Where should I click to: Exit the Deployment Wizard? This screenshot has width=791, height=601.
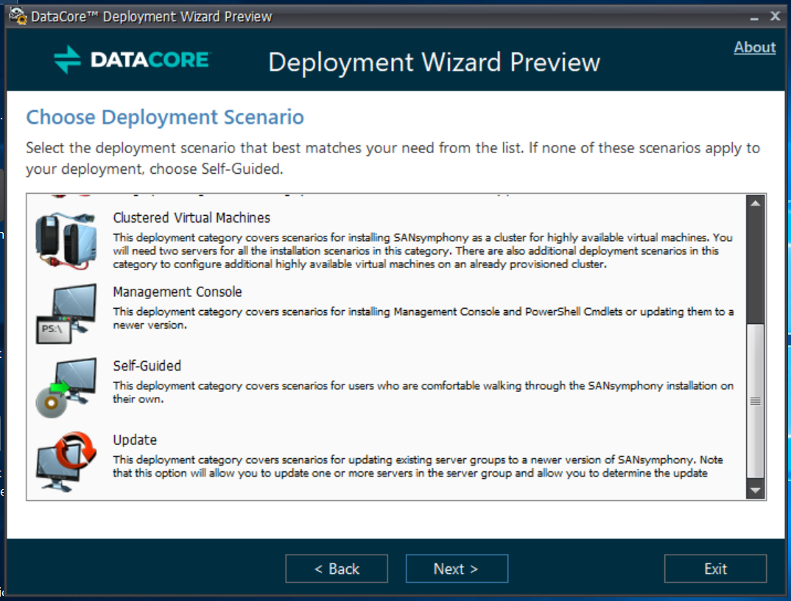coord(715,569)
